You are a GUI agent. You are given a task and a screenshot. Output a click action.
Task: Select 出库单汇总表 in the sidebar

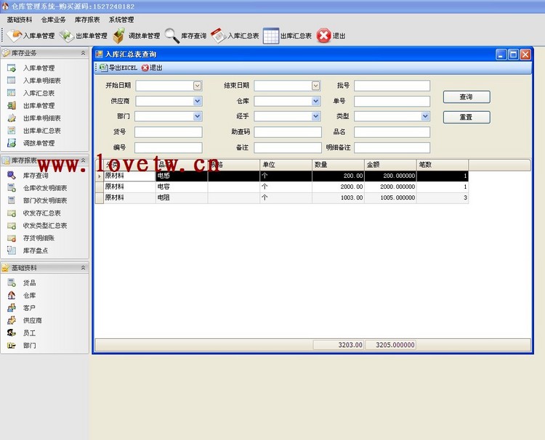(41, 131)
